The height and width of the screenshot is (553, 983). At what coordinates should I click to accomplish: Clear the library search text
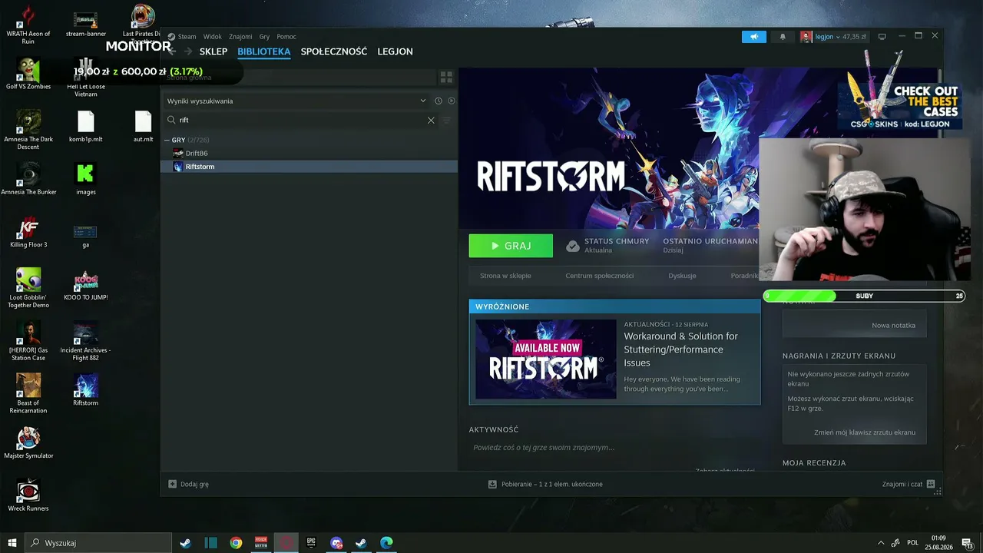click(431, 120)
